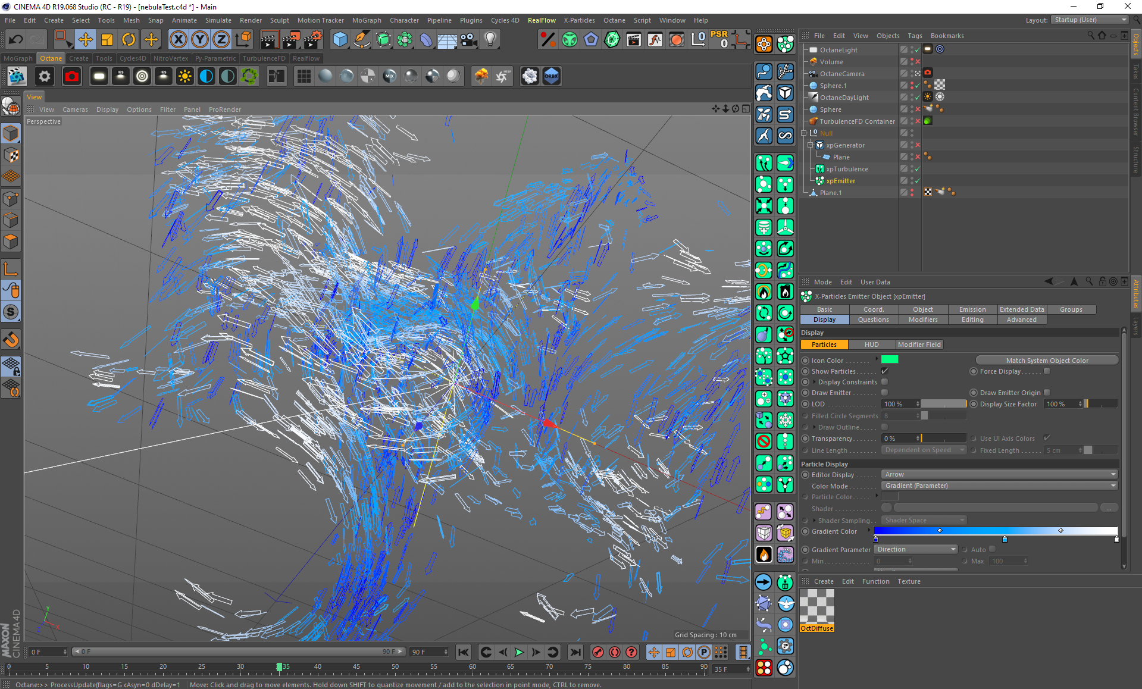This screenshot has width=1142, height=689.
Task: Click the blue right-arrow X-Particles icon
Action: pos(764,582)
